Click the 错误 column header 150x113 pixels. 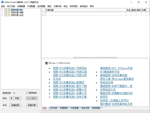pos(139,10)
